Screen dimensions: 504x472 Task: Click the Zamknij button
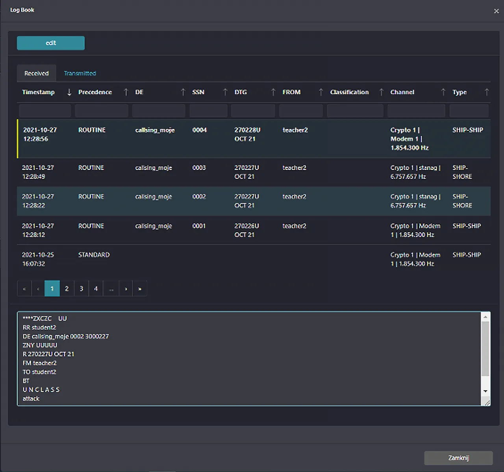tap(458, 458)
